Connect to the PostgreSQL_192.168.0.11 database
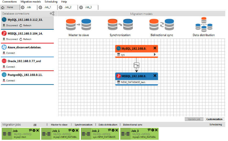Viewport: 228px width, 141px height. click(9, 81)
